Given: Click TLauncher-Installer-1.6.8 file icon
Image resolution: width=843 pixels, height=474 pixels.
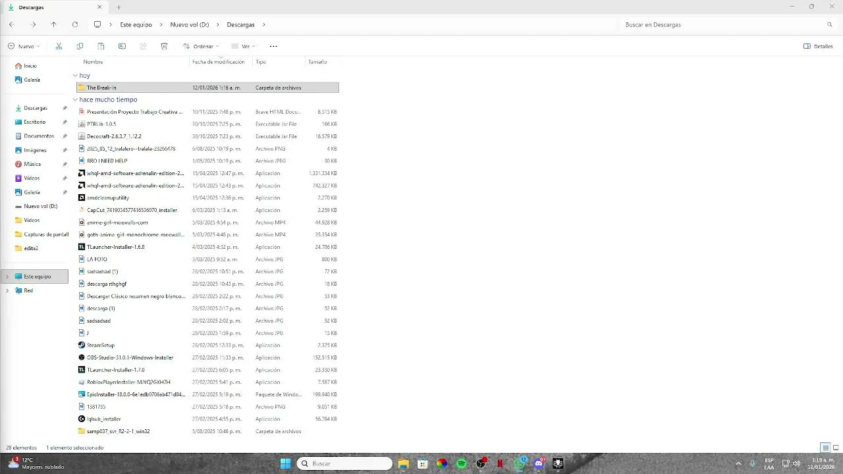Looking at the screenshot, I should [x=82, y=247].
